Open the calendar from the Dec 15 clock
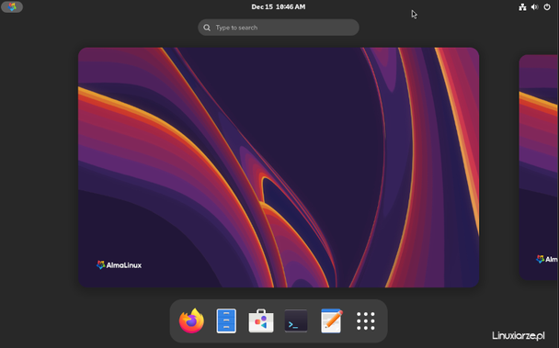The image size is (559, 348). 278,6
